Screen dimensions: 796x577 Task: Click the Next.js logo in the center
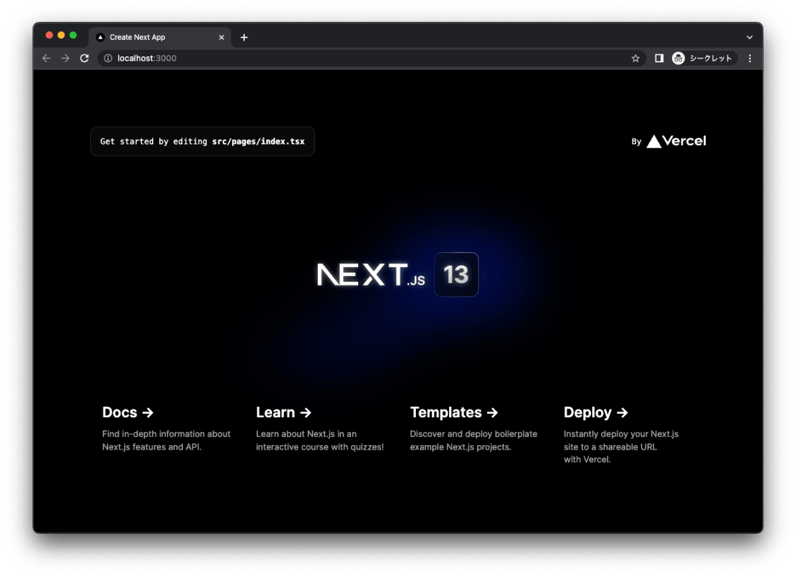click(371, 274)
